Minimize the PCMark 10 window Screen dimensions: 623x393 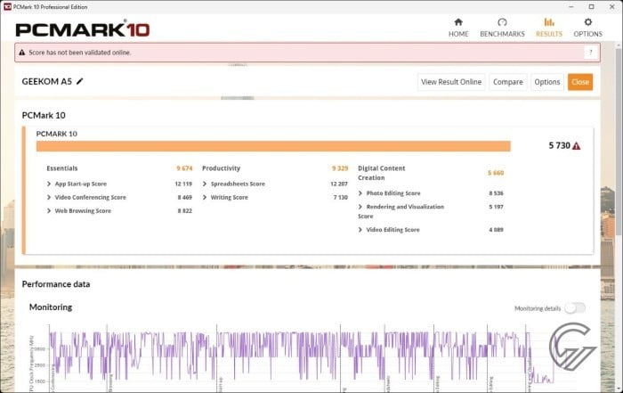point(571,7)
